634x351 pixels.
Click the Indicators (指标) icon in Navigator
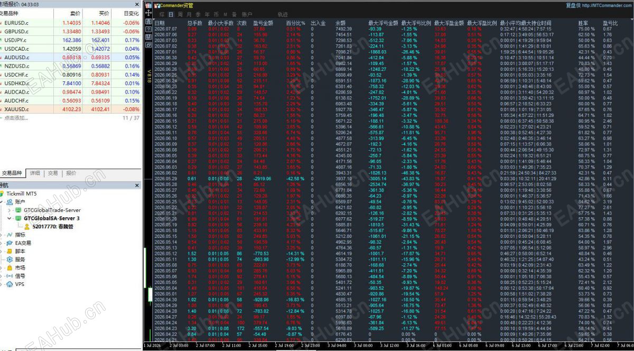(x=10, y=235)
